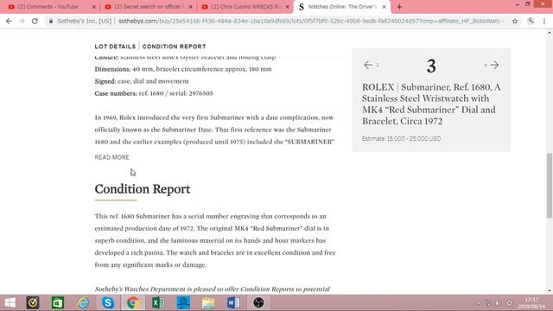View site security lock info
This screenshot has width=553, height=311.
(x=51, y=21)
